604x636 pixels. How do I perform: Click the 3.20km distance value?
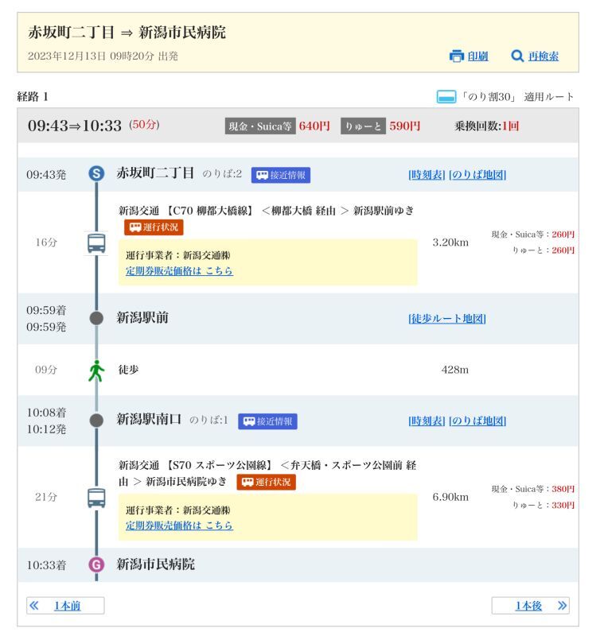pos(450,242)
